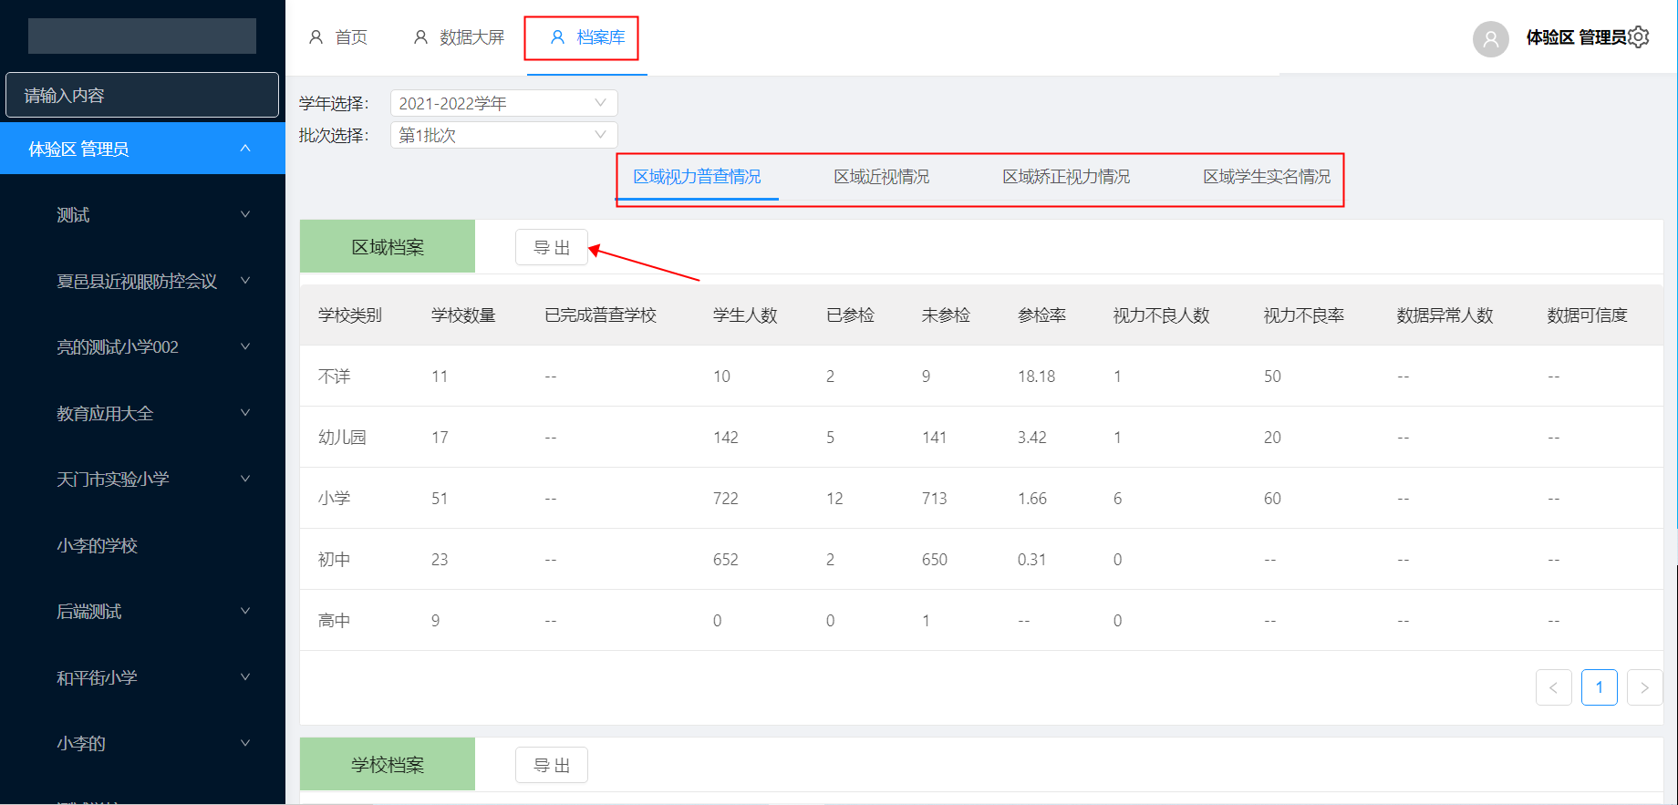
Task: Click the 视力不良人数 column header
Action: pyautogui.click(x=1161, y=315)
